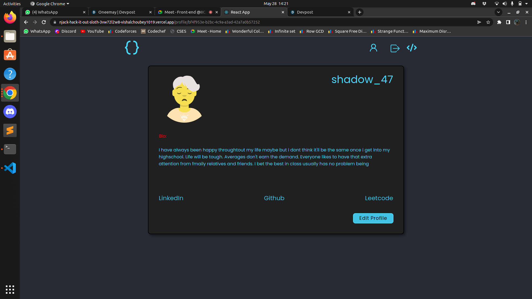Open the Google Chrome menu in the top bar
This screenshot has width=532, height=299.
pyautogui.click(x=49, y=4)
